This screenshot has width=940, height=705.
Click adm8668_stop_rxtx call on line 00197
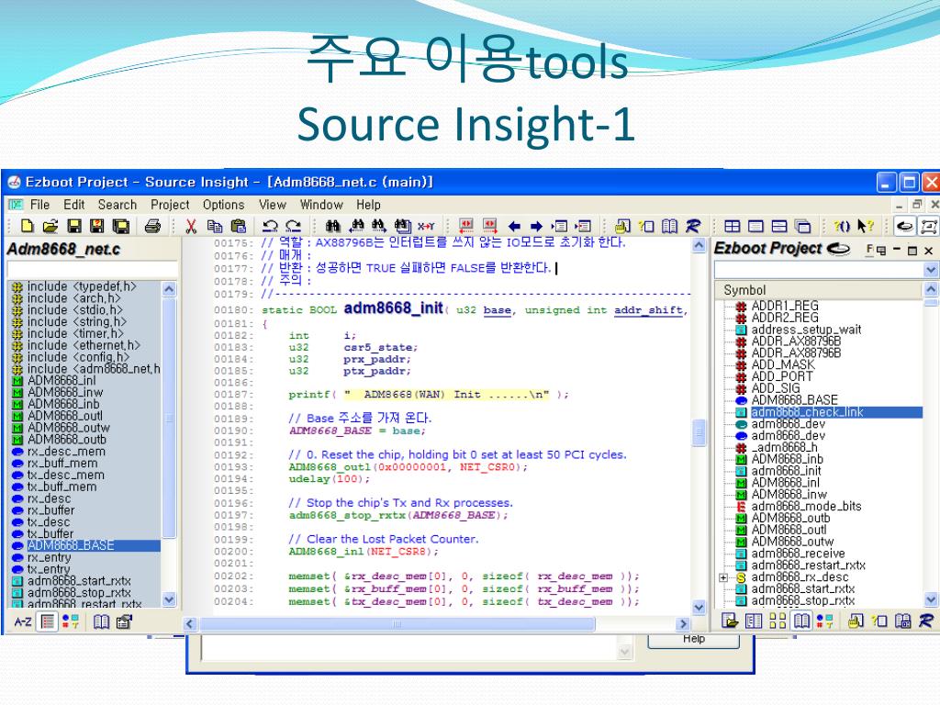(x=346, y=516)
